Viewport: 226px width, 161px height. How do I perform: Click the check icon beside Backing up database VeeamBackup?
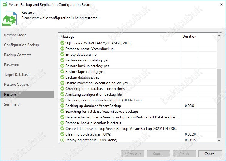click(x=62, y=106)
